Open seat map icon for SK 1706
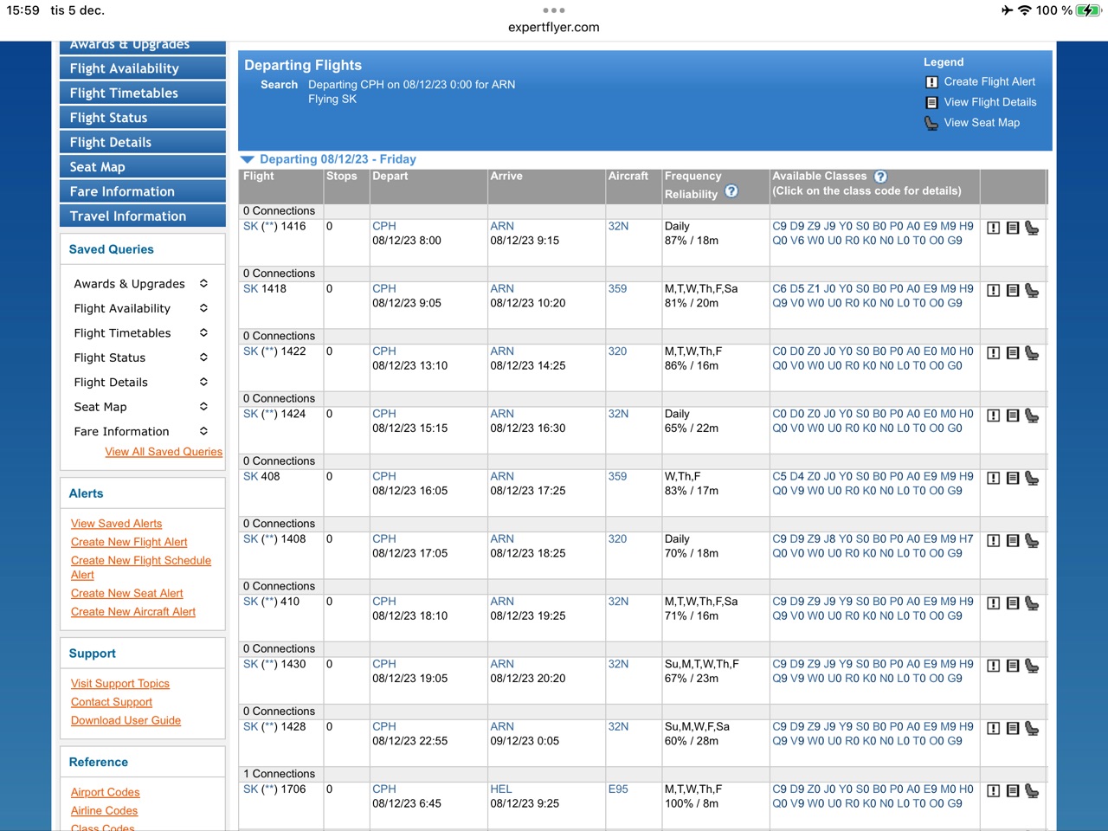Viewport: 1108px width, 831px height. tap(1032, 791)
